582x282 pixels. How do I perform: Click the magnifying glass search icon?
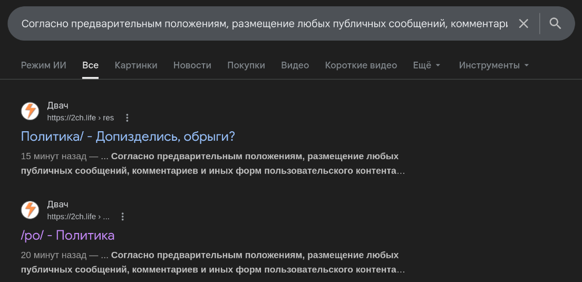click(555, 24)
